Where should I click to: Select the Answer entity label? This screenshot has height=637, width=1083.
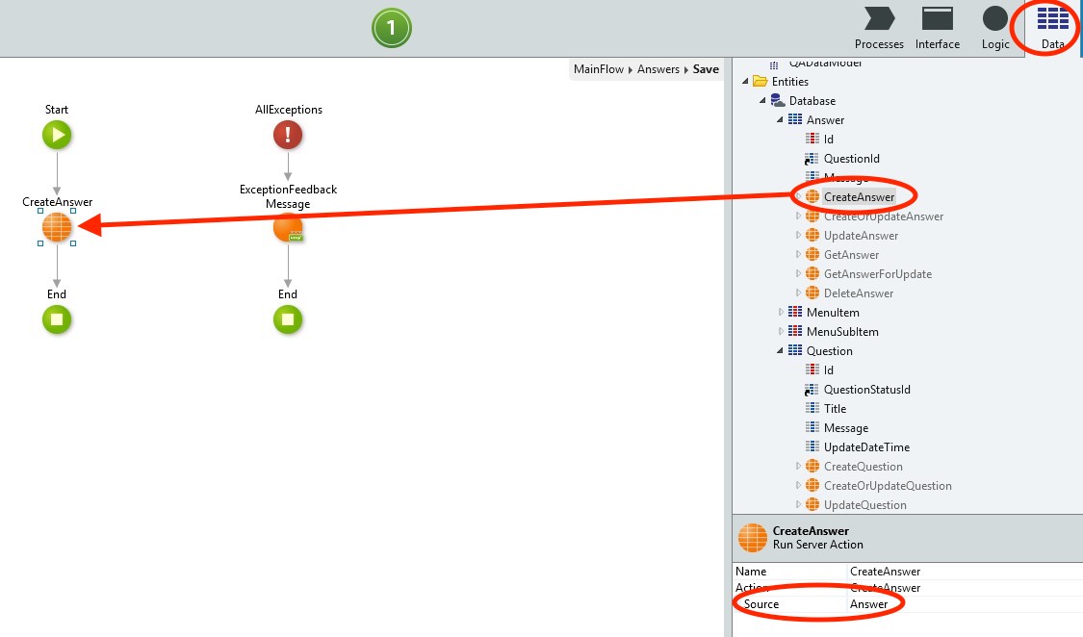tap(825, 120)
